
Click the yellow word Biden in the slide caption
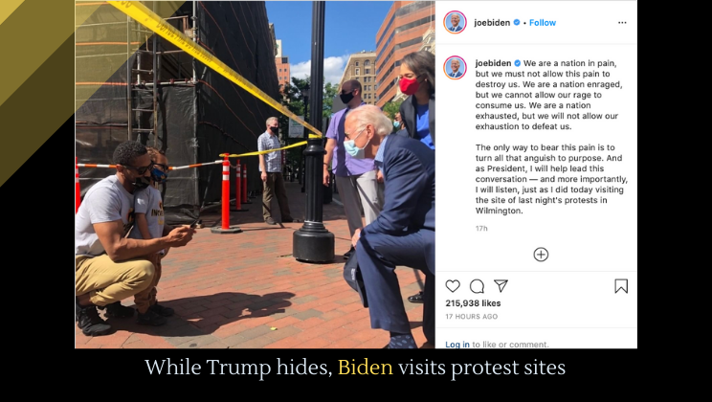click(x=365, y=367)
